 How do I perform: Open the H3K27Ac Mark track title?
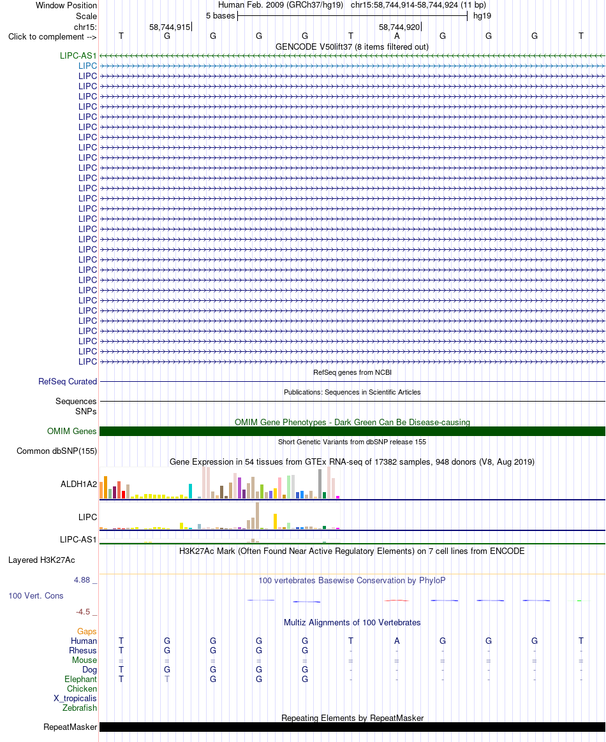[351, 551]
